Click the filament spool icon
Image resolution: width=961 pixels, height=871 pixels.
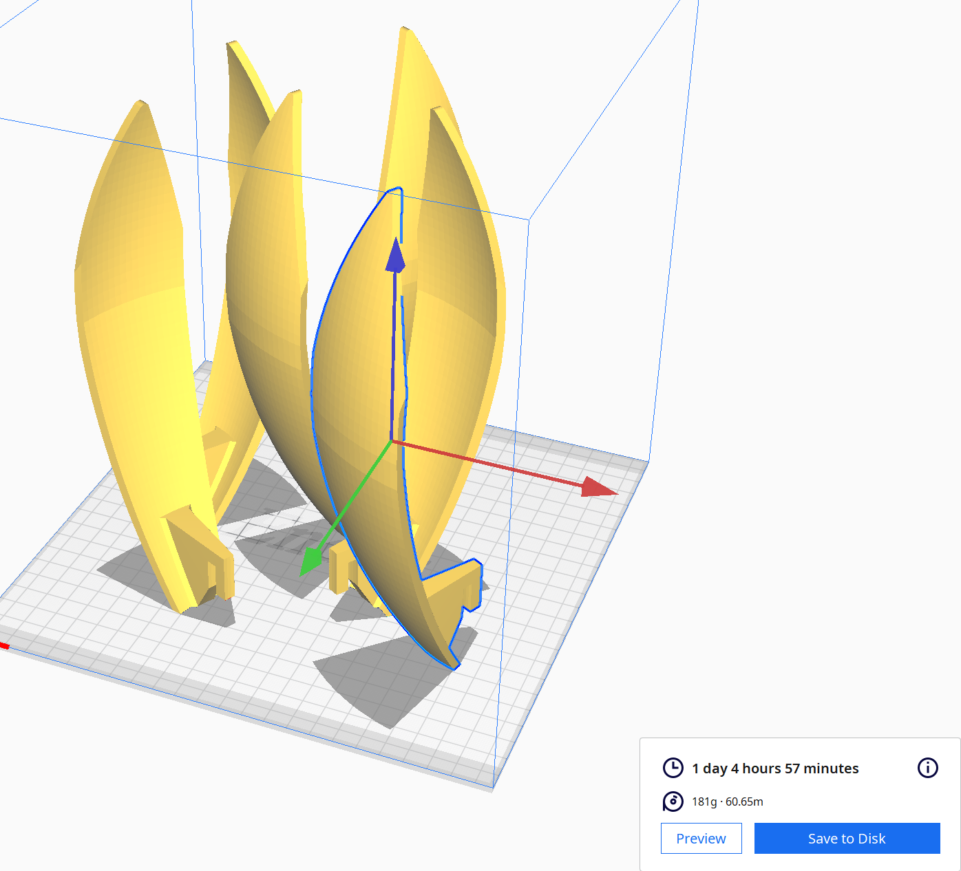point(673,802)
